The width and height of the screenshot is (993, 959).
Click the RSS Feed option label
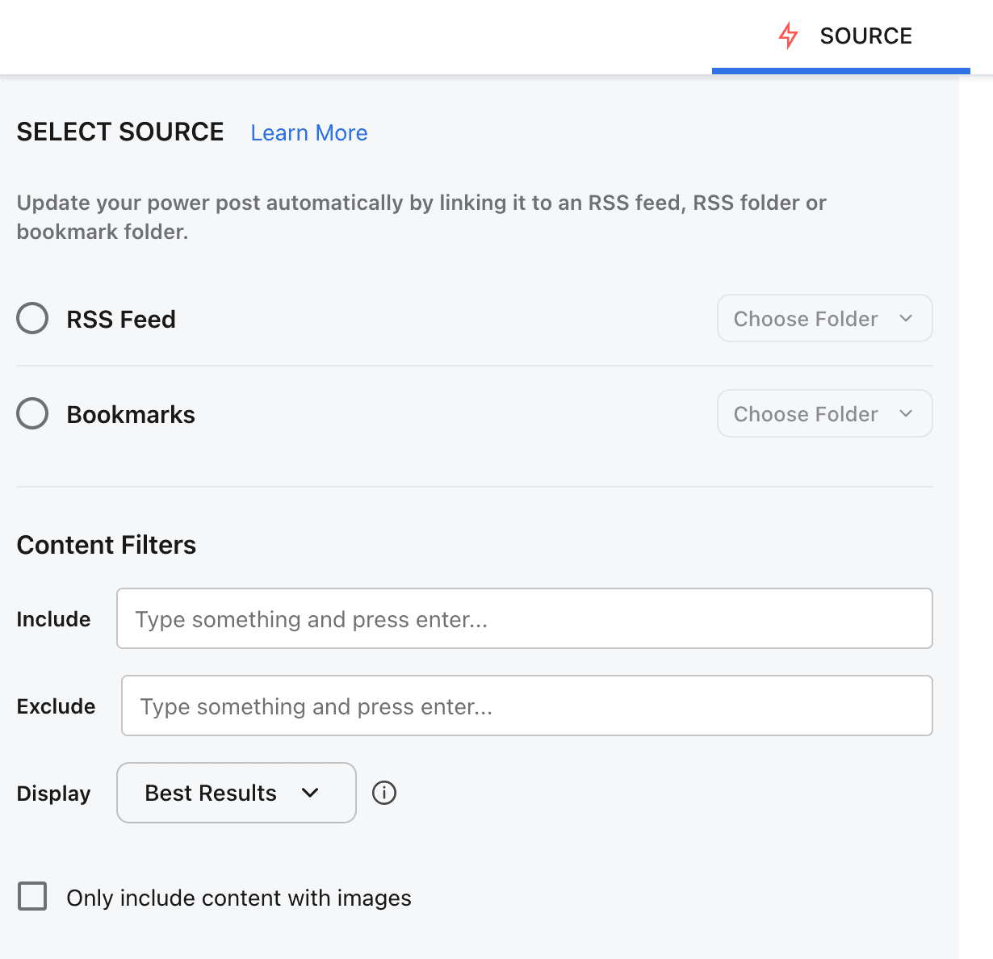[x=121, y=320]
